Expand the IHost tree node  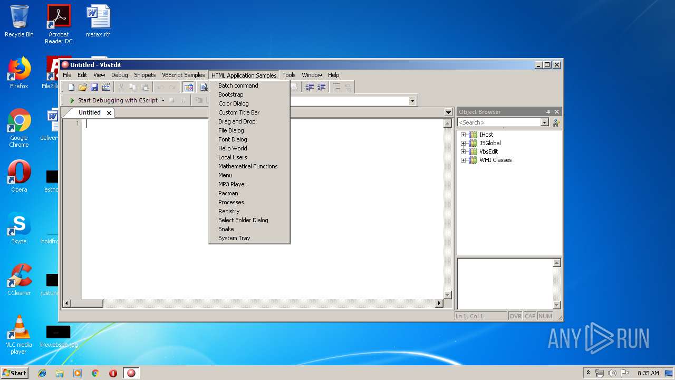coord(463,135)
